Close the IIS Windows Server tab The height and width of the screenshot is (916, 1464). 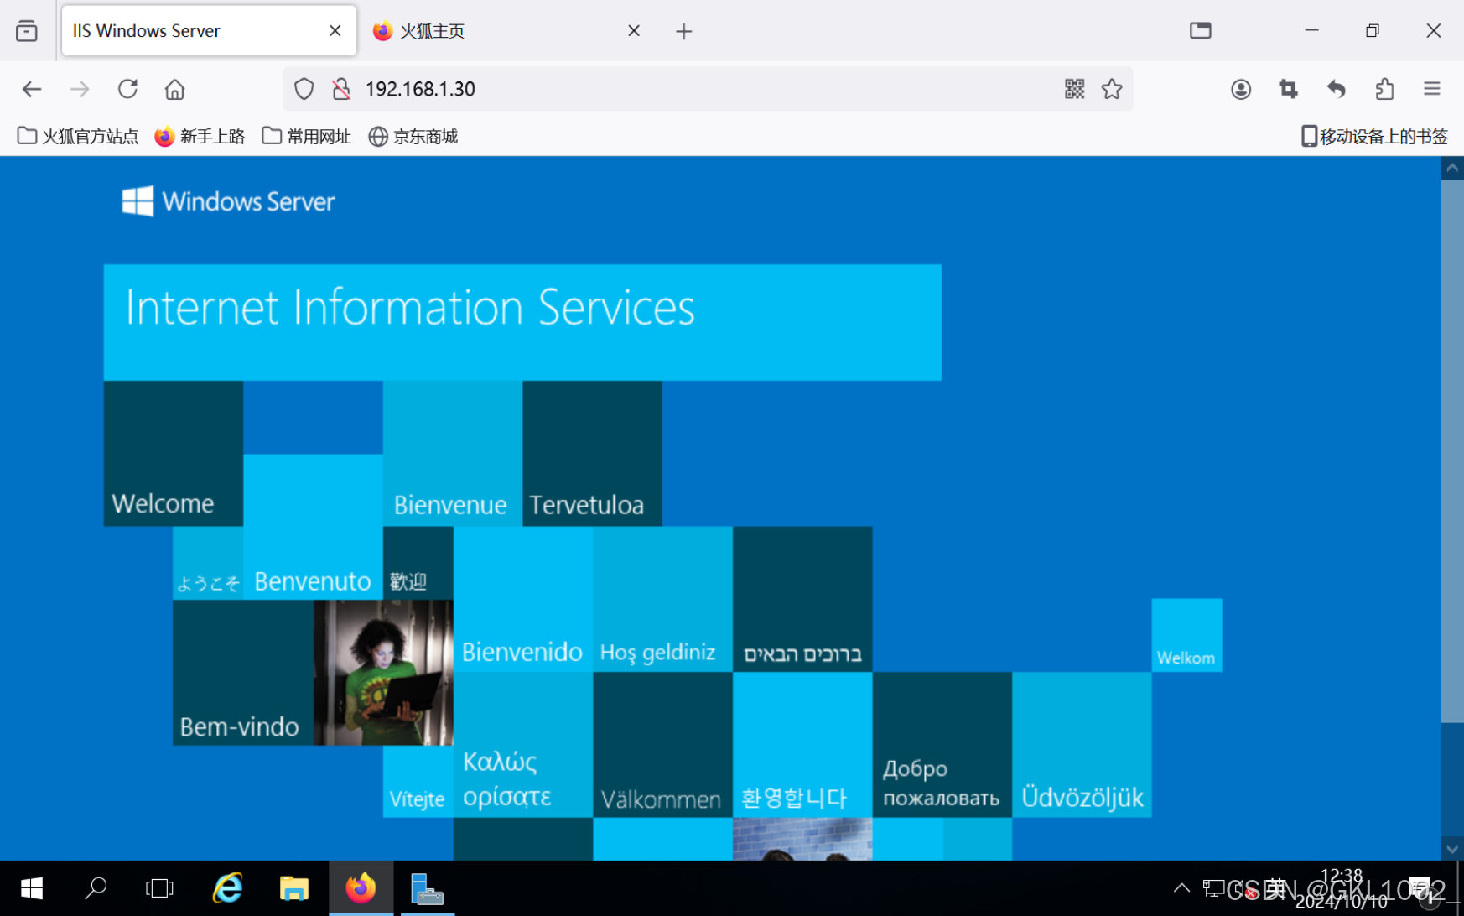click(335, 31)
